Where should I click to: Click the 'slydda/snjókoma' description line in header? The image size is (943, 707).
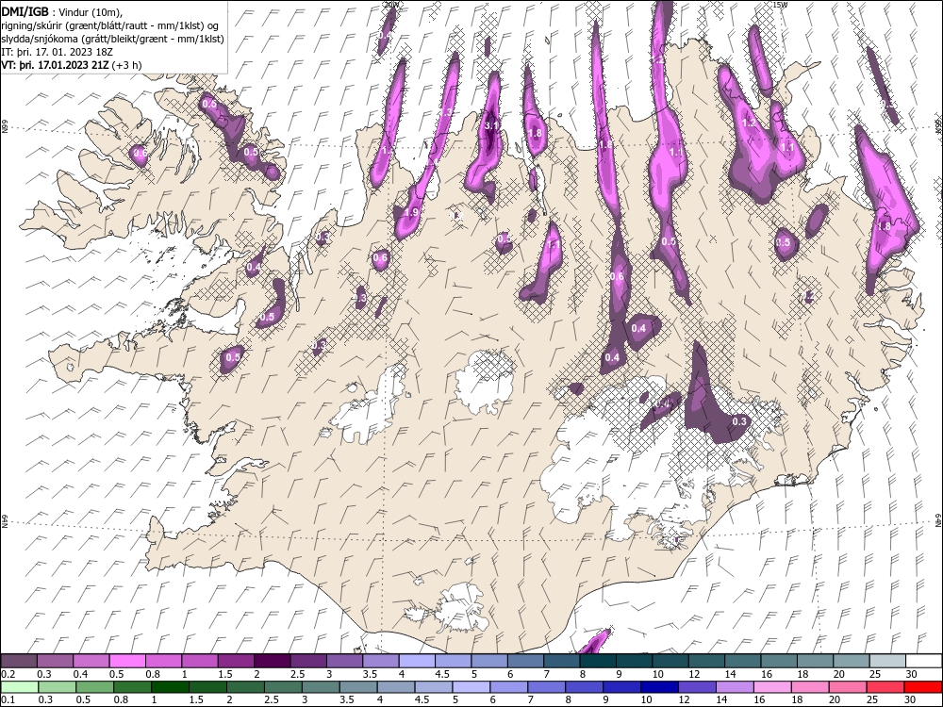tap(112, 39)
